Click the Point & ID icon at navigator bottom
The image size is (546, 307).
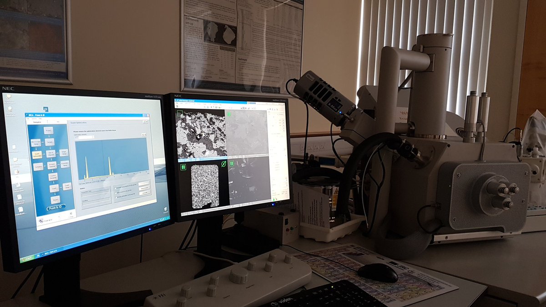tap(41, 221)
